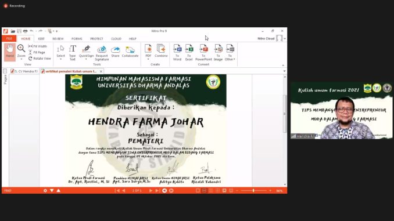Open the Zoom tool
Screen dimensions: 394x221
[x=22, y=52]
